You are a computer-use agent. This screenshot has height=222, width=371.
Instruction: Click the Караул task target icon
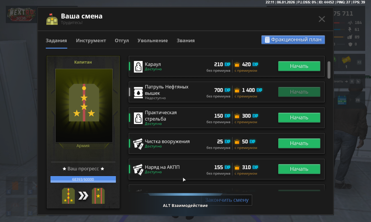pos(138,66)
